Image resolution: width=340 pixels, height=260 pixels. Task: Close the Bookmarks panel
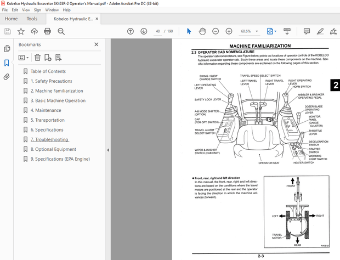97,44
